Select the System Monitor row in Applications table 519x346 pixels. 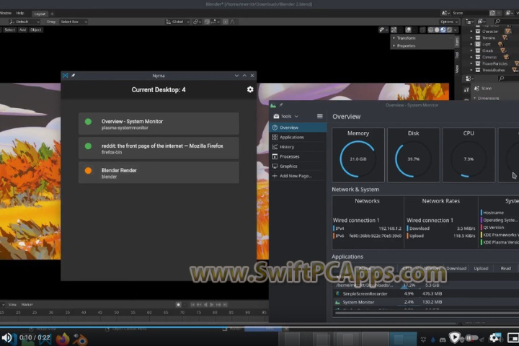[x=426, y=302]
